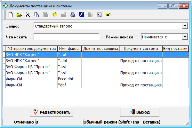Click the Price.dbf file name cell
The width and height of the screenshot is (192, 128).
point(69,79)
